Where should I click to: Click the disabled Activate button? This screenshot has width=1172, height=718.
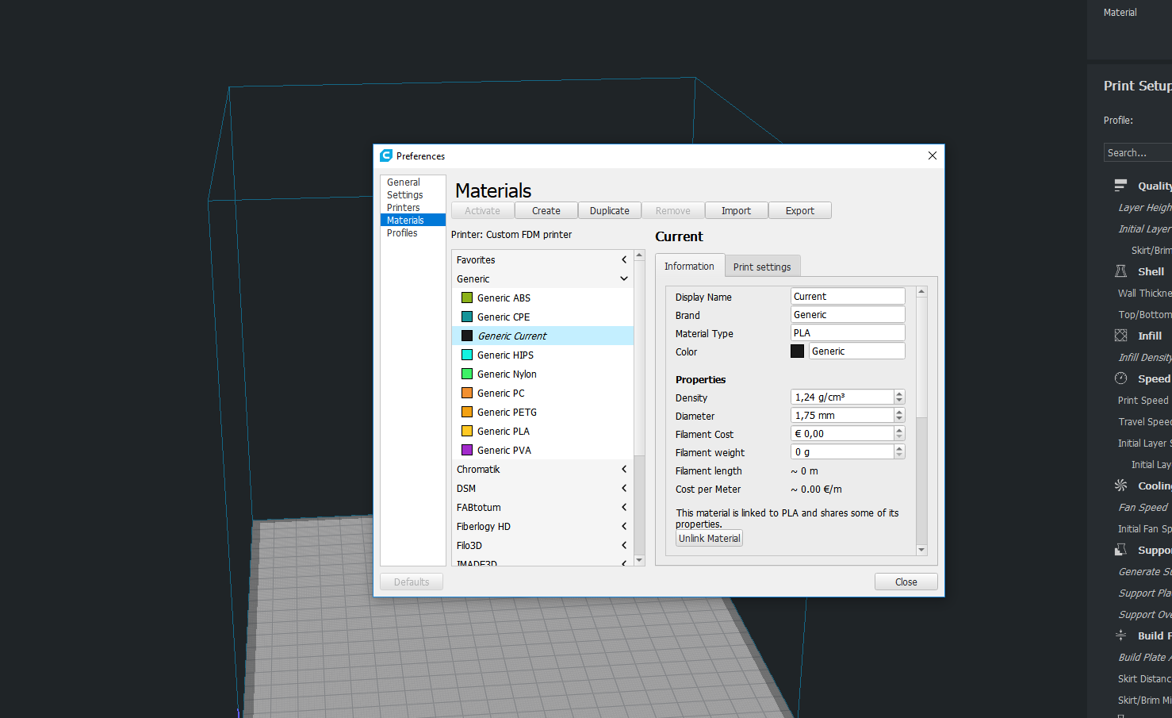[x=483, y=210]
